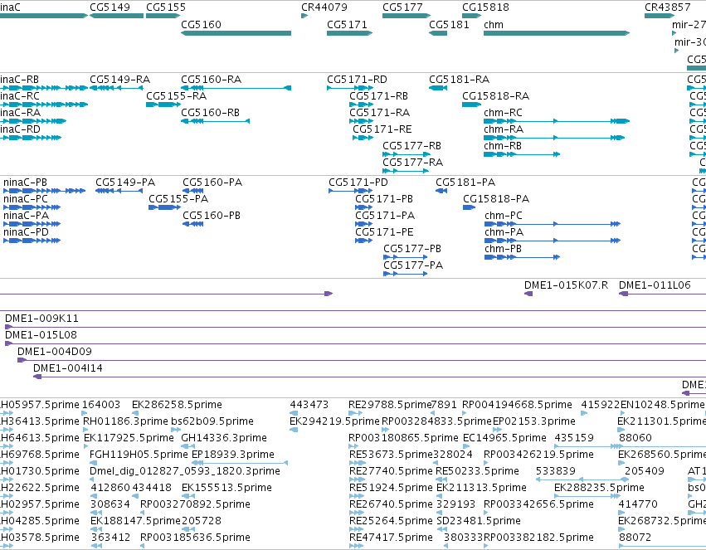
Task: Click the CR43857 gene feature
Action: coord(660,16)
